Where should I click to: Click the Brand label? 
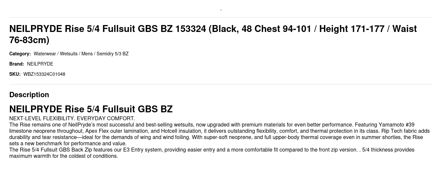coord(17,64)
